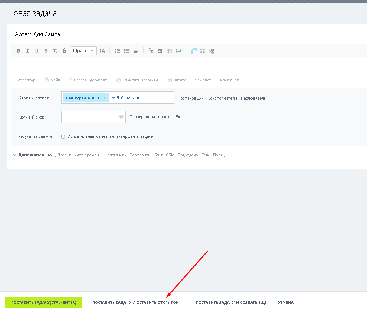Screen dimensions: 367x312
Task: Click Поставить задачу и оставить открытой
Action: [x=135, y=302]
